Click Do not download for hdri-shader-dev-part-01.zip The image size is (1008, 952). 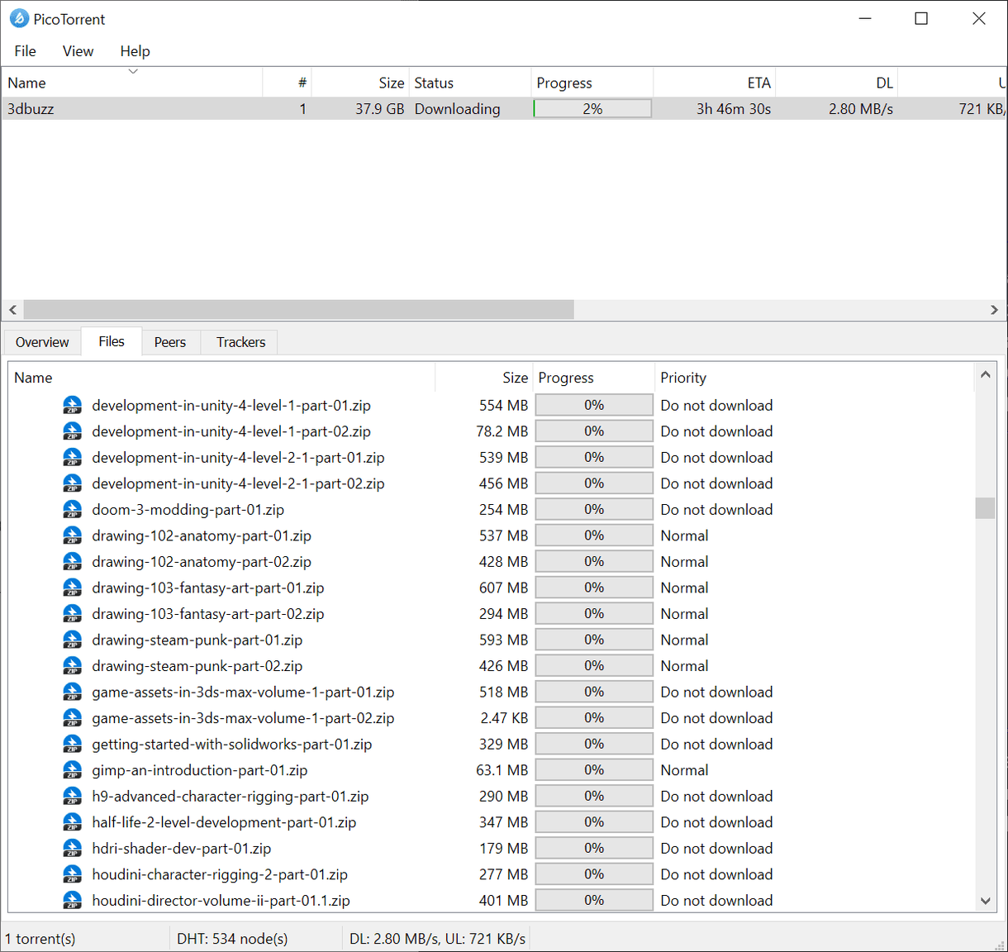coord(716,848)
